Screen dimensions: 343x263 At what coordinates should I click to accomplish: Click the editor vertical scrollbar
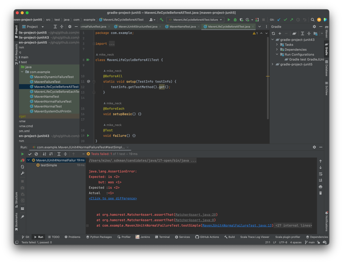[x=268, y=78]
